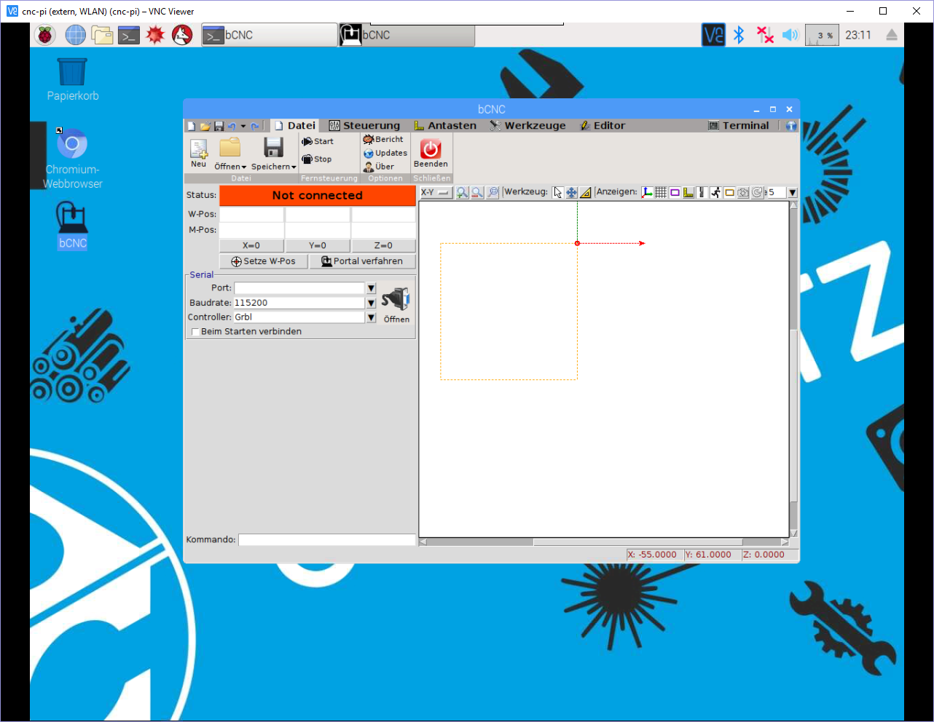
Task: Click the Y=0 button
Action: click(318, 245)
